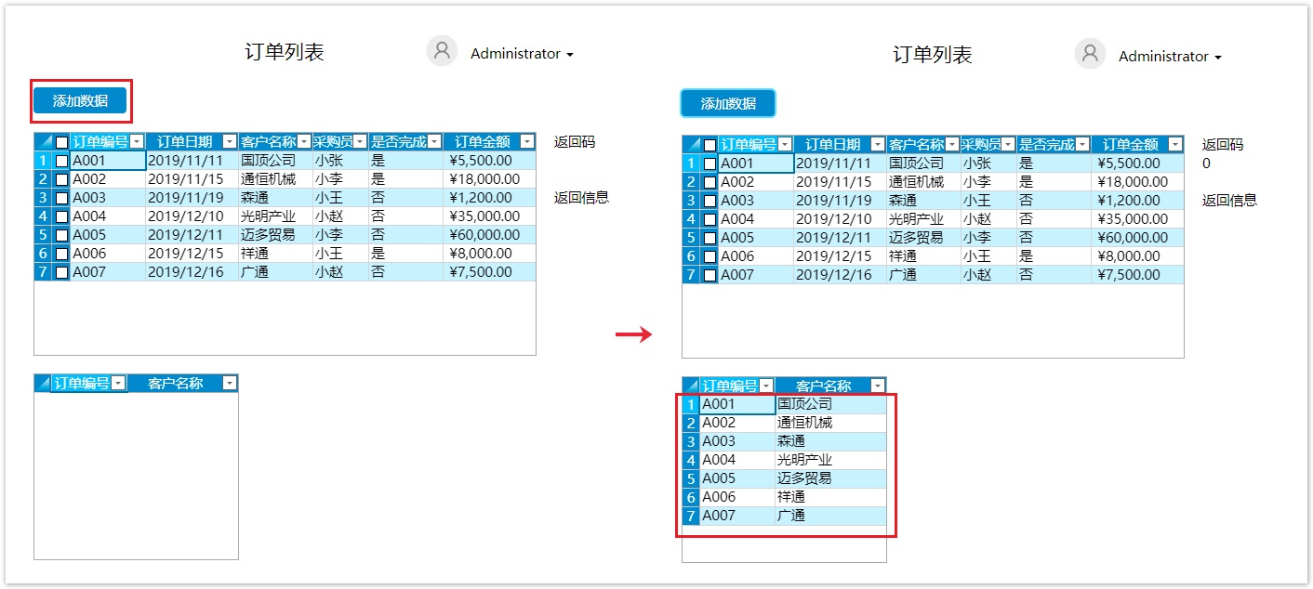Check the A005 row checkbox in right table
The width and height of the screenshot is (1313, 589).
[710, 238]
